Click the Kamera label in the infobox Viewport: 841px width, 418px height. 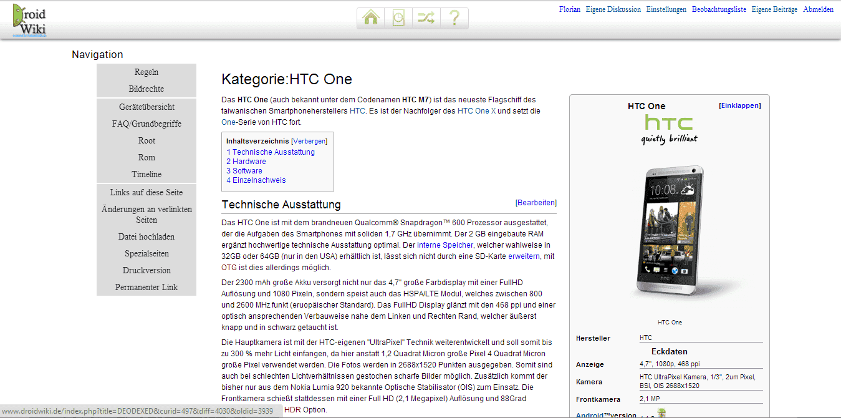click(x=590, y=382)
